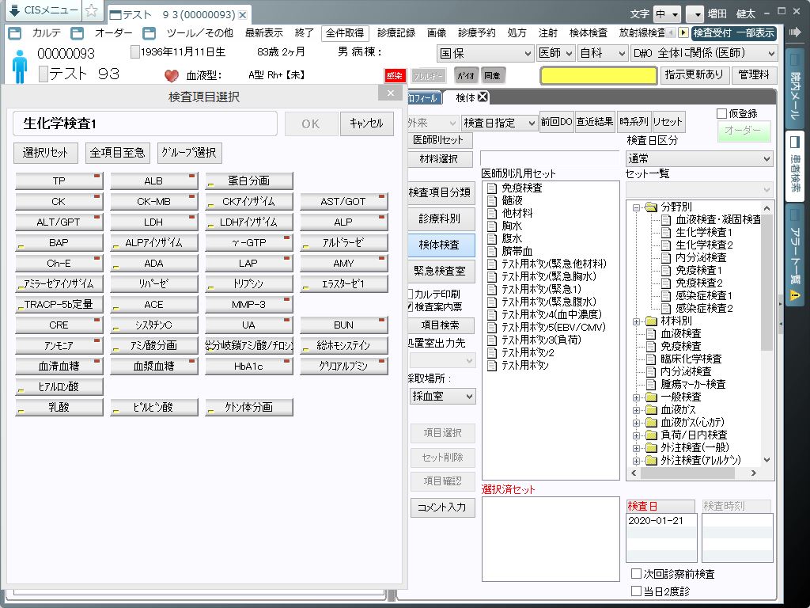Click the blue patient figure icon

click(20, 65)
